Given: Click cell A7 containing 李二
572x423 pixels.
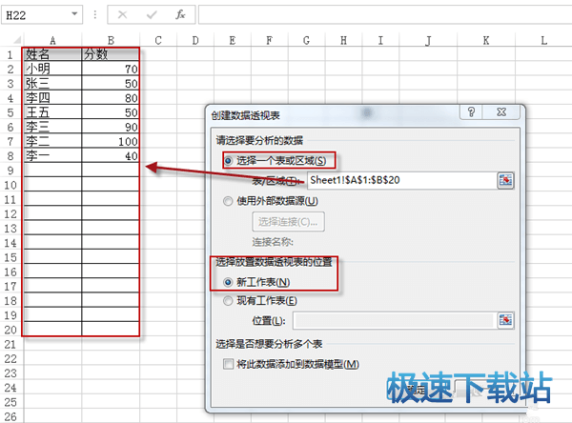Looking at the screenshot, I should coord(52,141).
